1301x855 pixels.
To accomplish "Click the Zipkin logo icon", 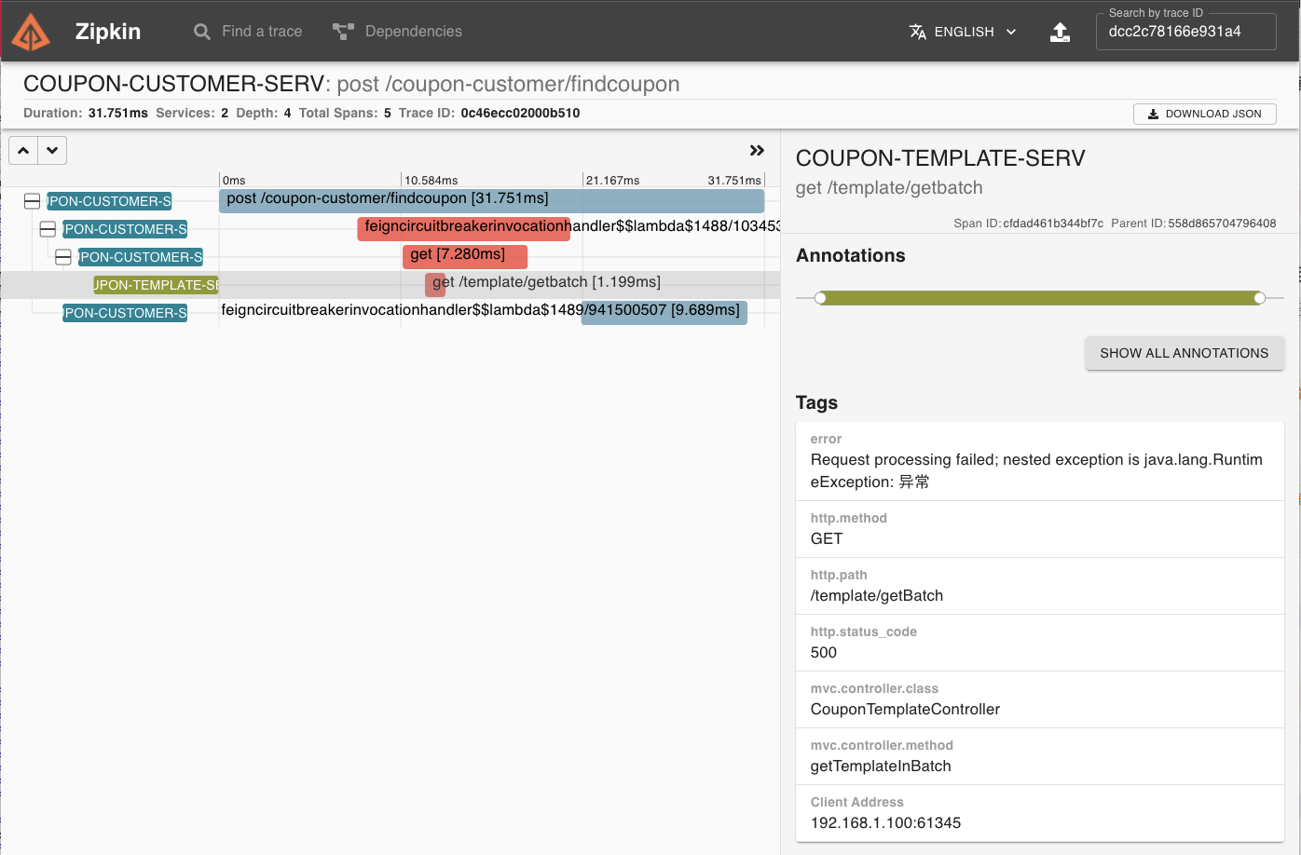I will 31,32.
